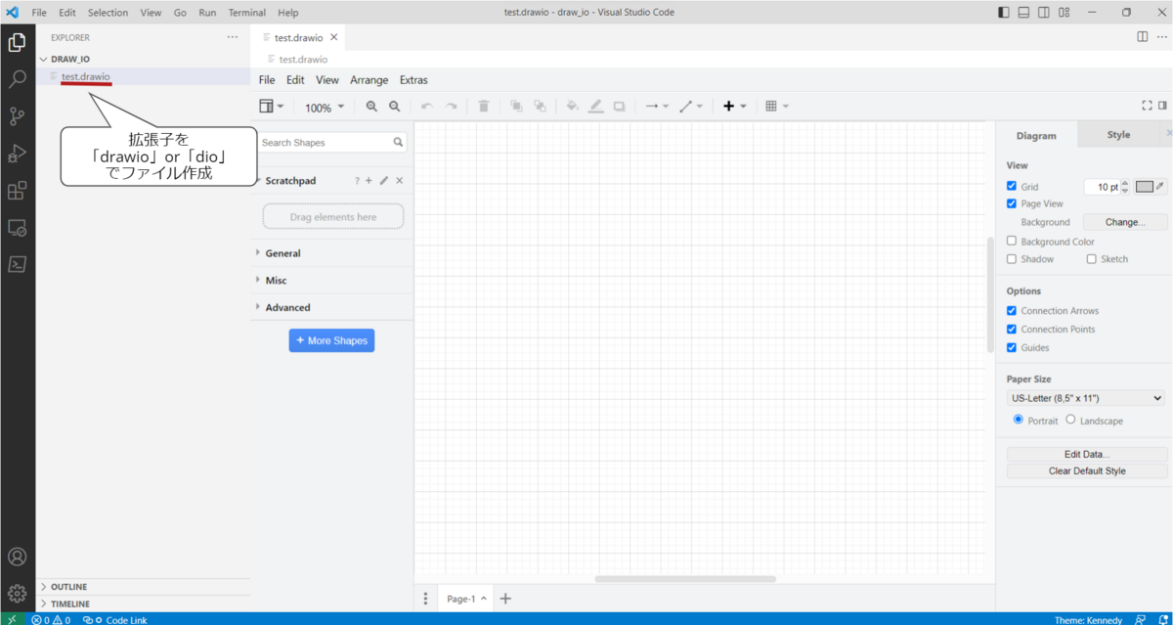Switch to the Style tab
The image size is (1173, 625).
[1118, 135]
